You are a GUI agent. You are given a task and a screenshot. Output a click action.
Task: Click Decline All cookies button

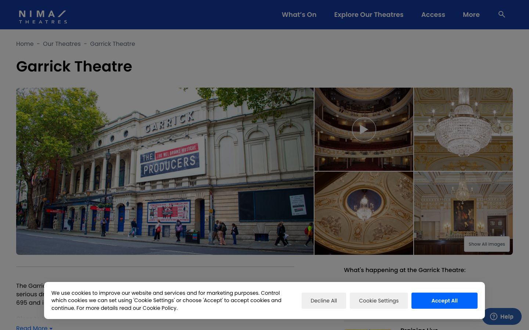pyautogui.click(x=324, y=301)
